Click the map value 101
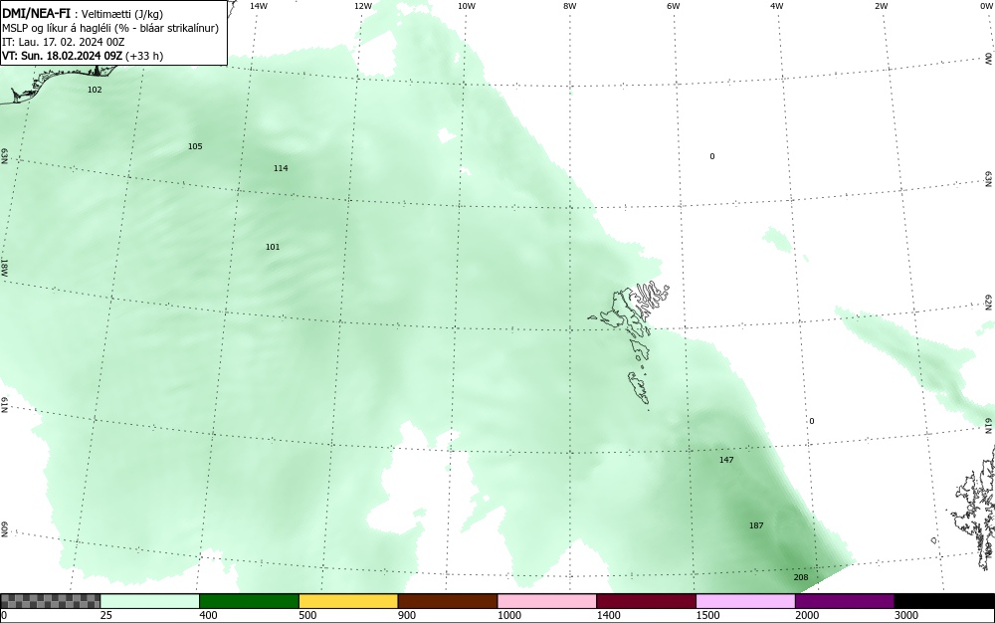This screenshot has width=995, height=623. point(273,248)
